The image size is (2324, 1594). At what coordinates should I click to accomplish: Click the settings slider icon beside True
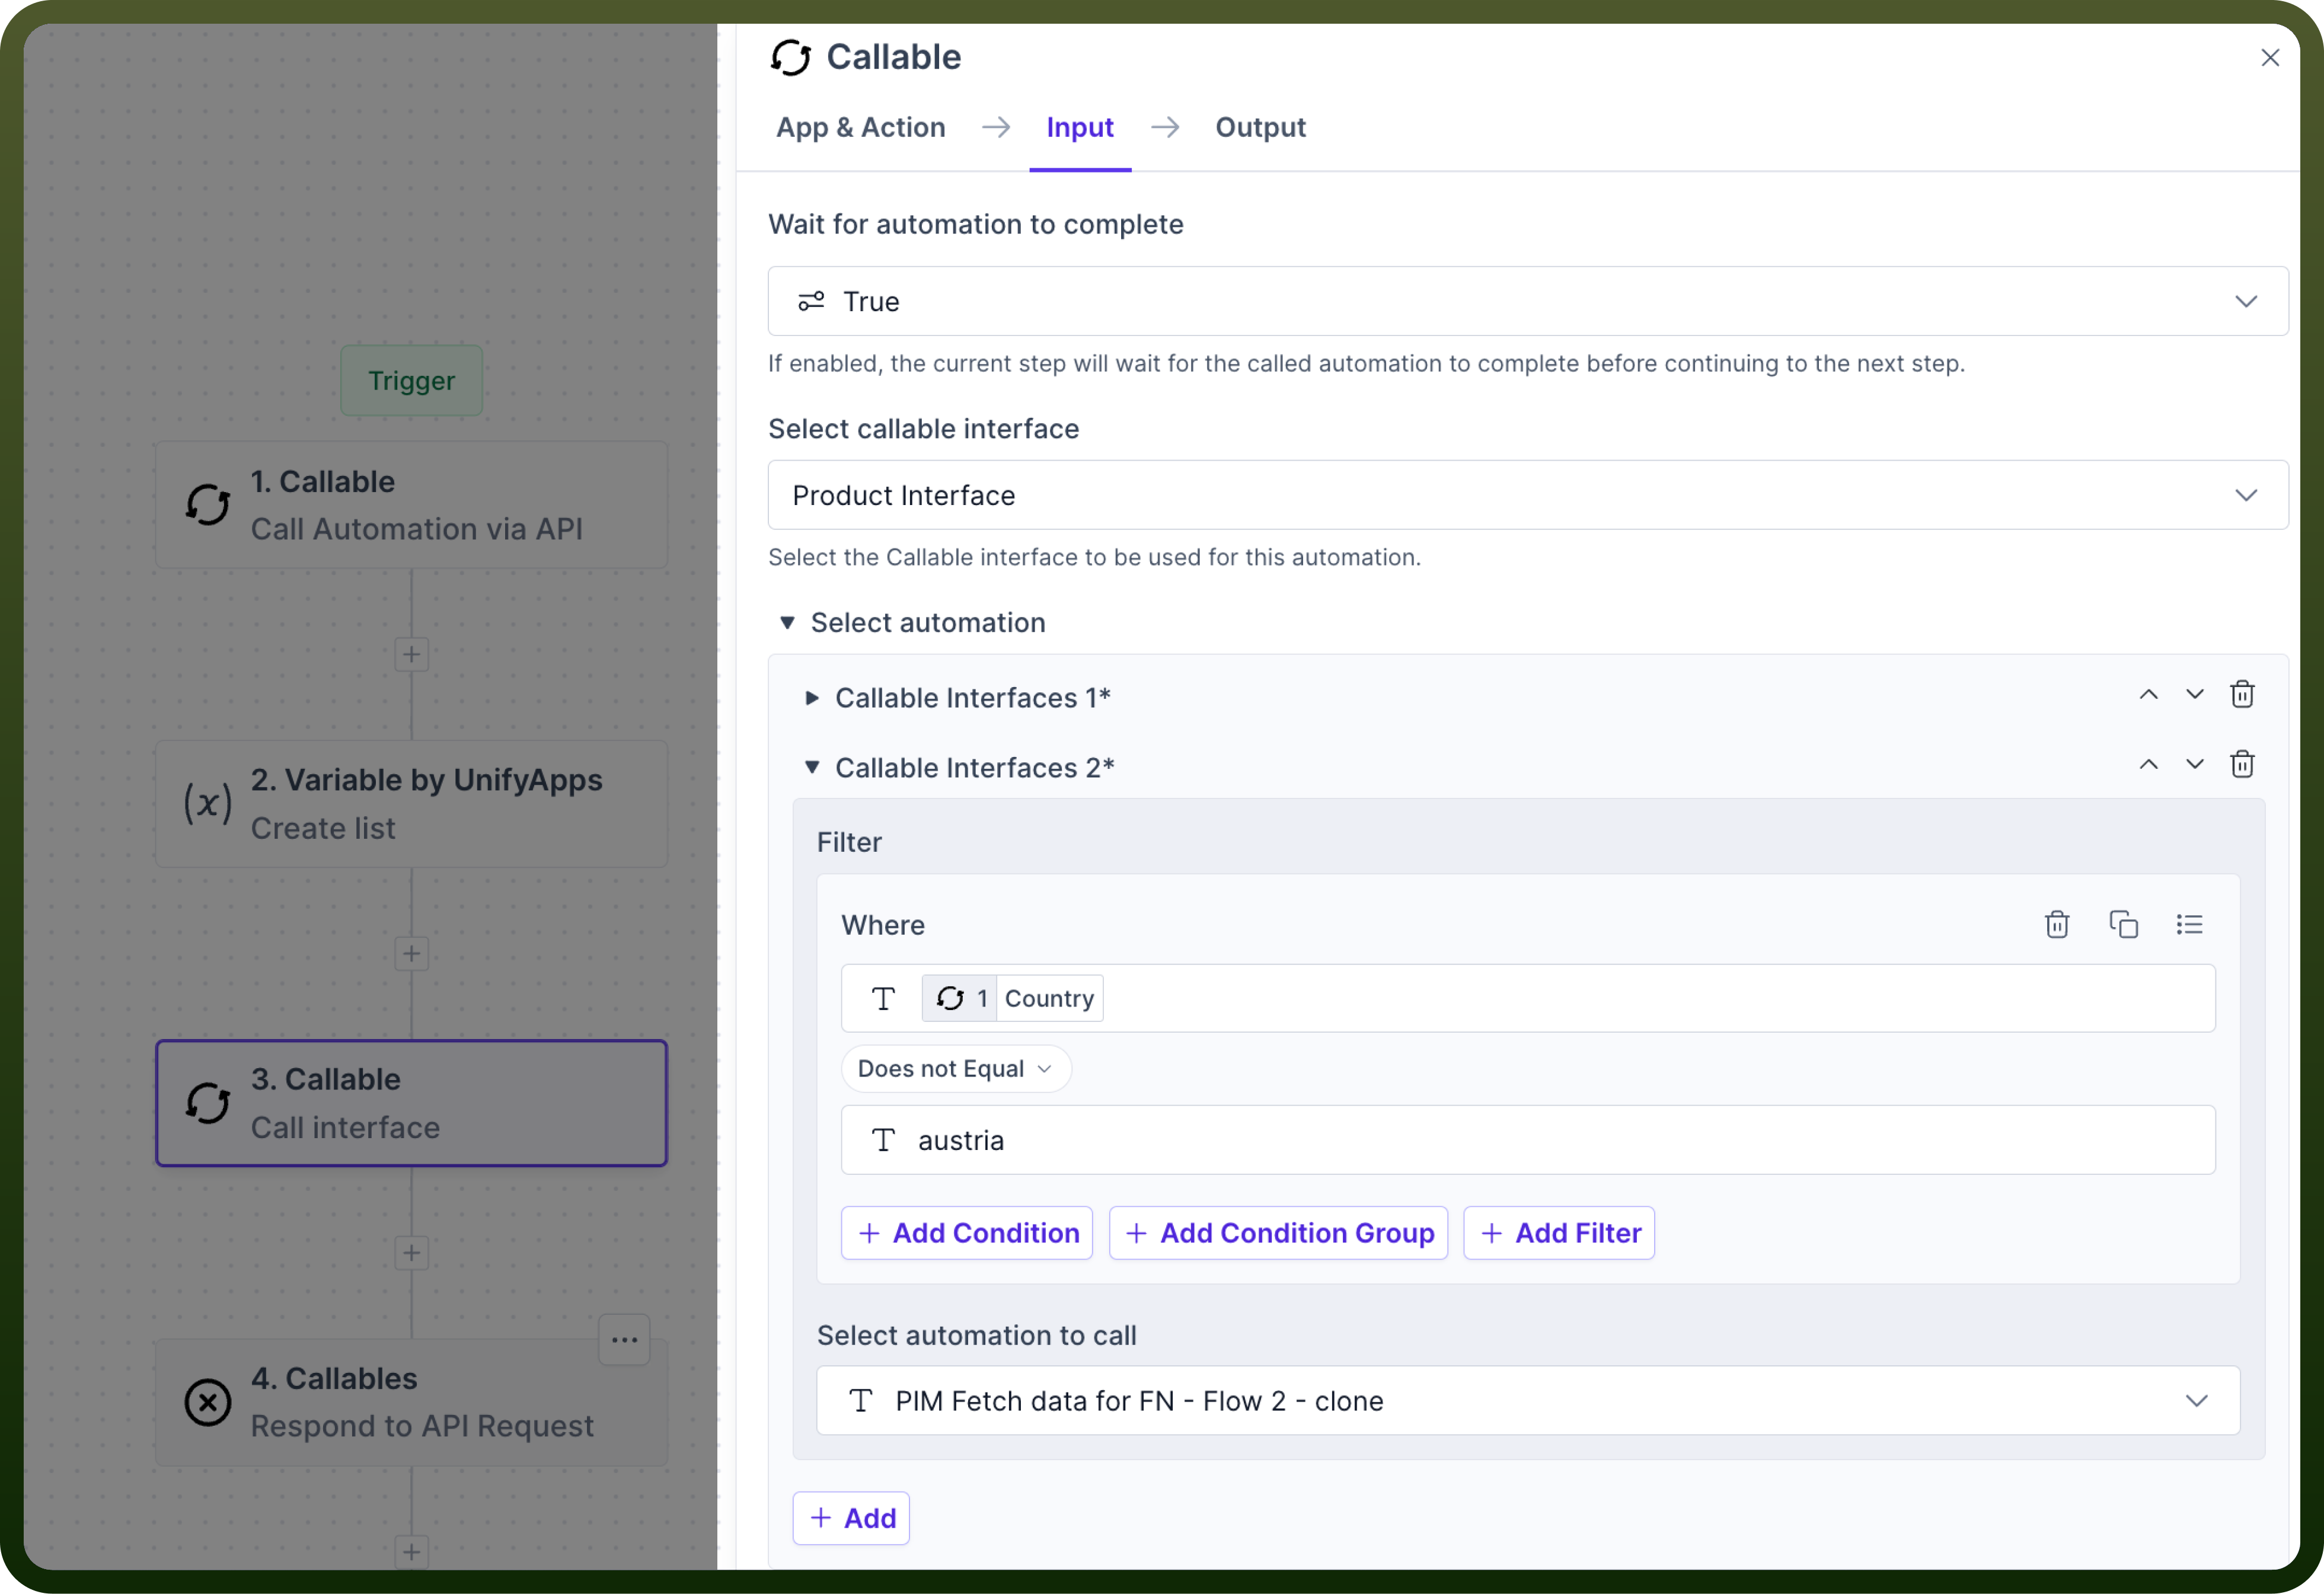coord(811,301)
